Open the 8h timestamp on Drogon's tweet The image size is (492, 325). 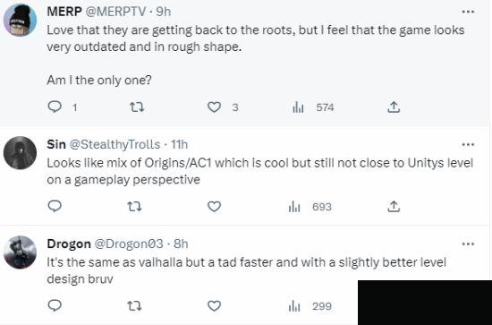pos(181,244)
